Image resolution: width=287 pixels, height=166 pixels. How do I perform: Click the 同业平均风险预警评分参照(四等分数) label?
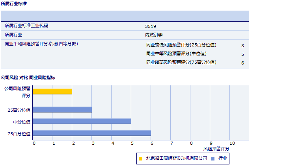click(x=41, y=44)
